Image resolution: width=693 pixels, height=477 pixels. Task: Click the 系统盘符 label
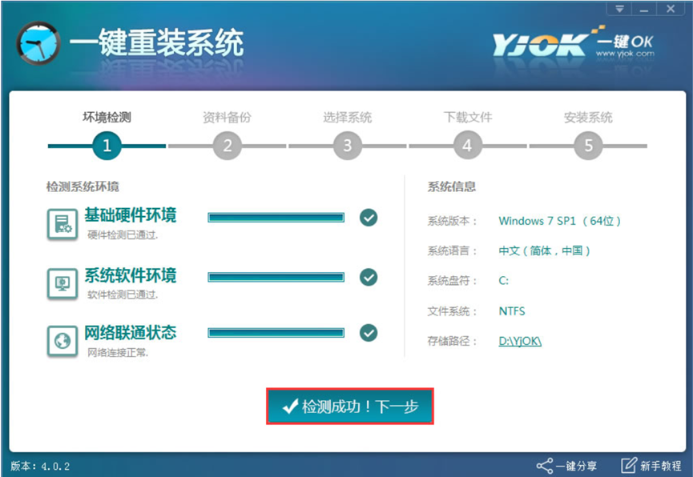coord(452,281)
